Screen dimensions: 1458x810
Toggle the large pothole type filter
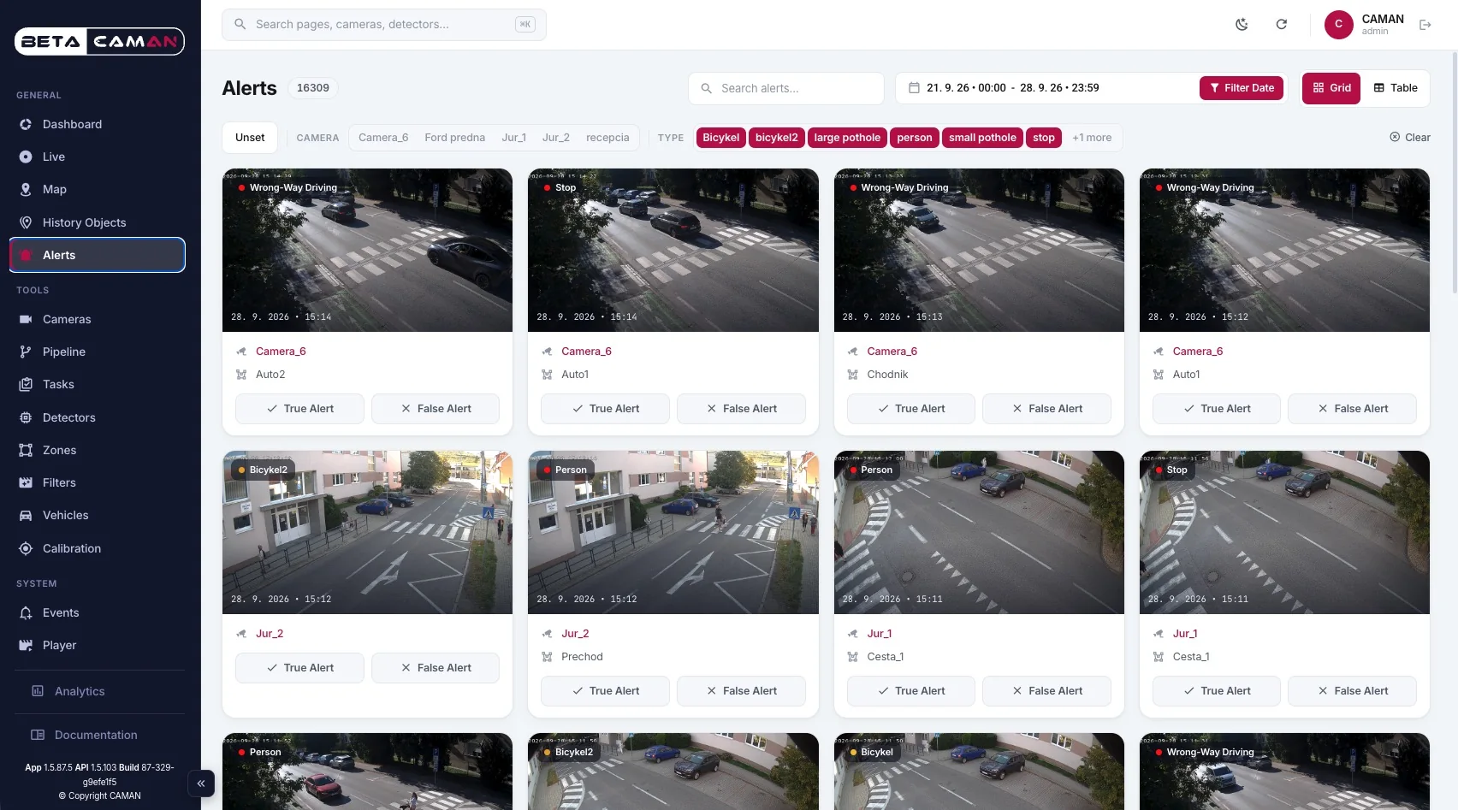coord(847,138)
